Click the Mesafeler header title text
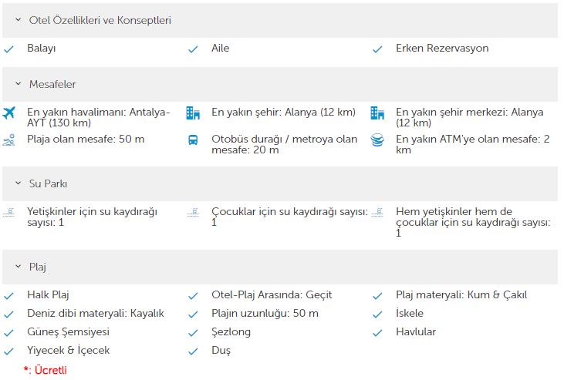 click(x=52, y=84)
